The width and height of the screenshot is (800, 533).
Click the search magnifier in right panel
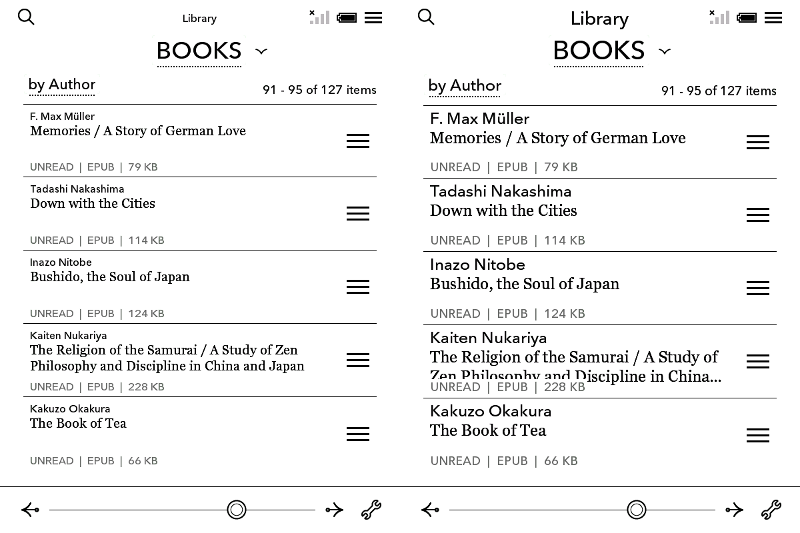coord(426,17)
